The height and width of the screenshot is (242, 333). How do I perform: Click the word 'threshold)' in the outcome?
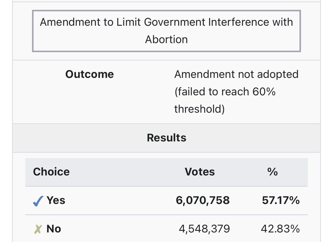tap(199, 109)
